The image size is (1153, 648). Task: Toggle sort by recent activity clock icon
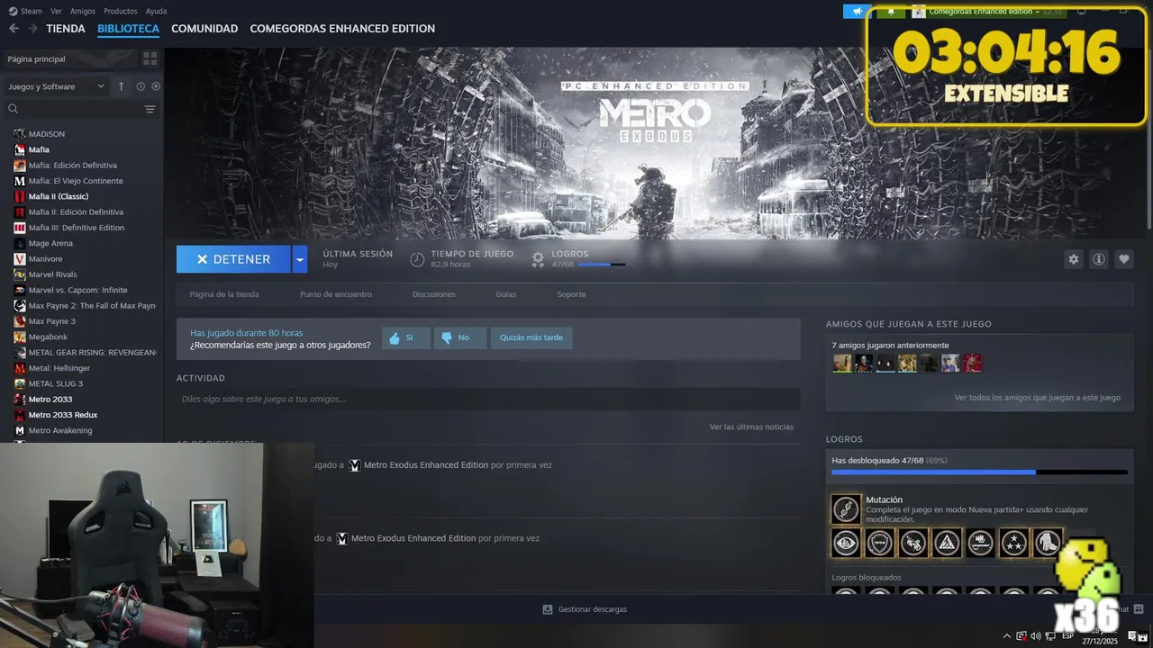[x=141, y=86]
